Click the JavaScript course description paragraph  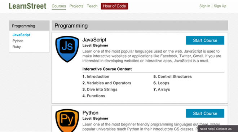[x=152, y=56]
